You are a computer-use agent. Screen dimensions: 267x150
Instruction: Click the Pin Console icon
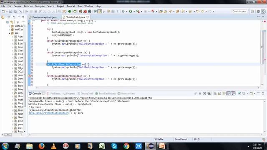239,93
